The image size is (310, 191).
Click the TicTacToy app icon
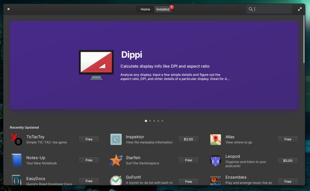pos(16,139)
